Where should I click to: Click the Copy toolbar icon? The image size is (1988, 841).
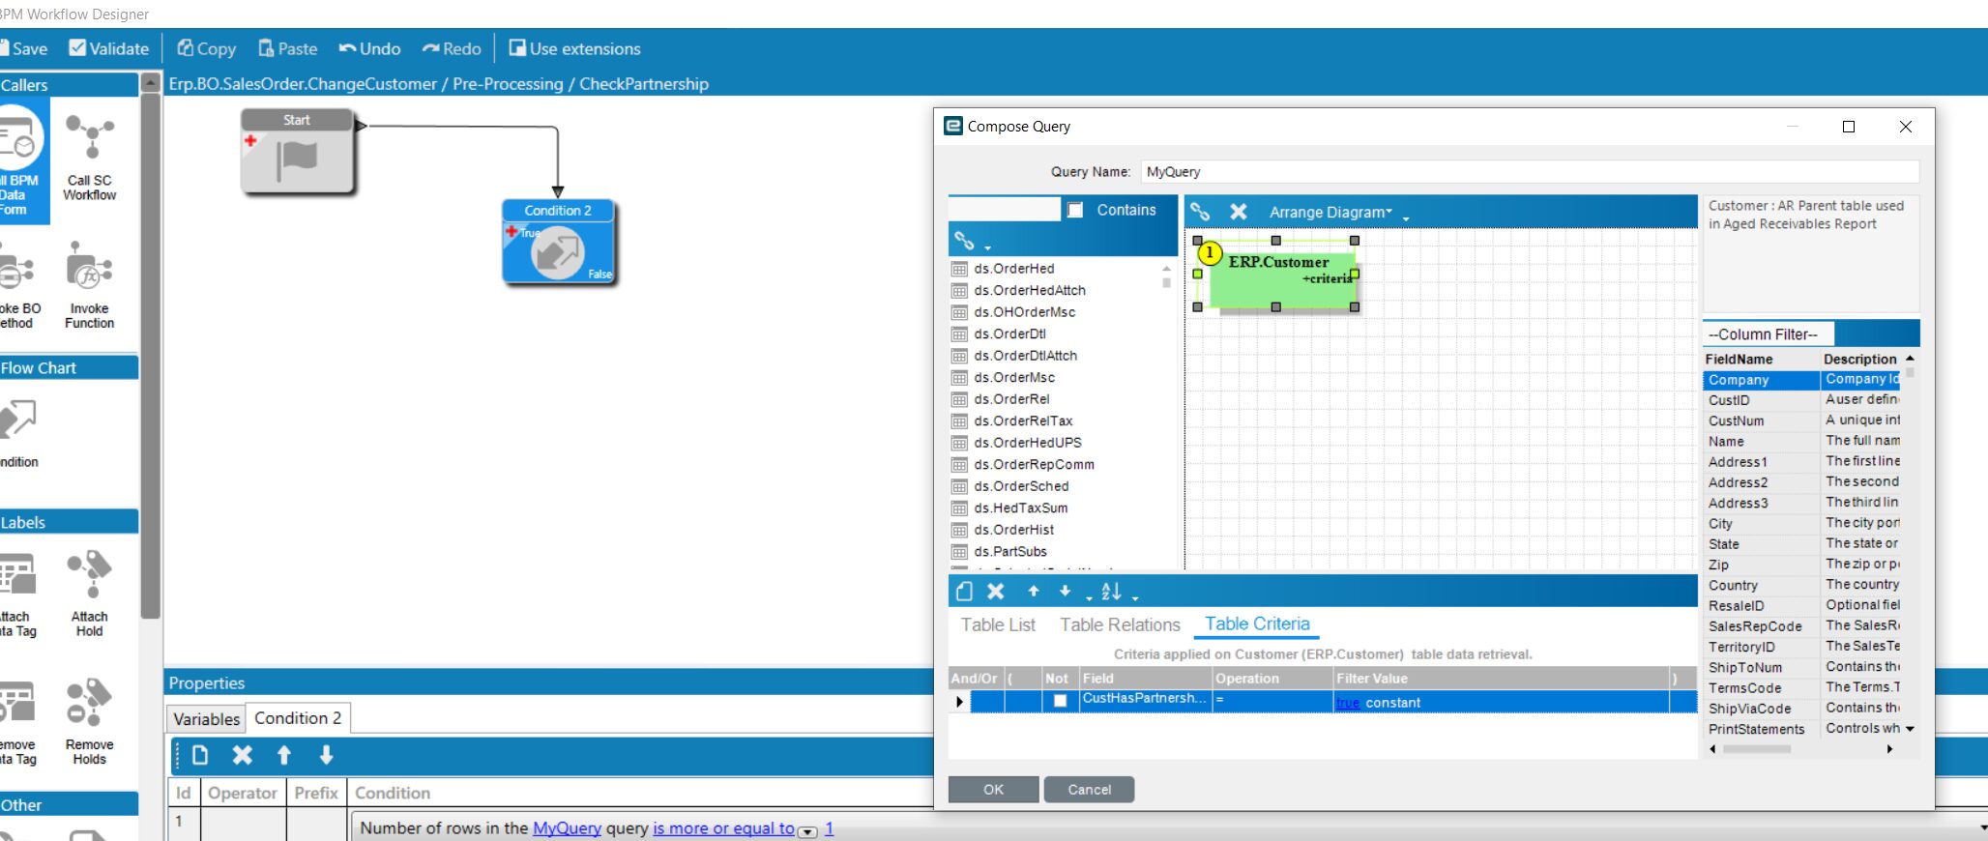(x=186, y=48)
